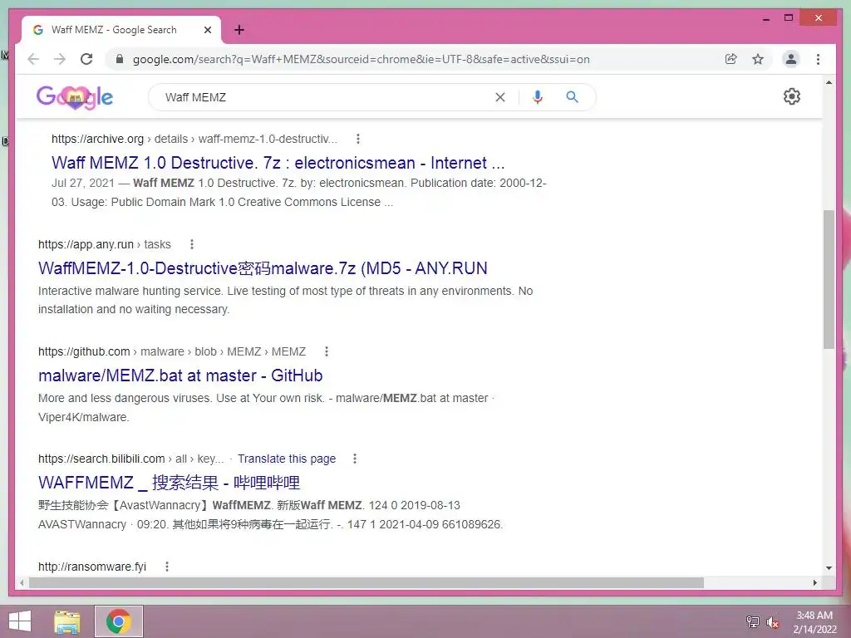Maximize the Chrome window

[789, 18]
